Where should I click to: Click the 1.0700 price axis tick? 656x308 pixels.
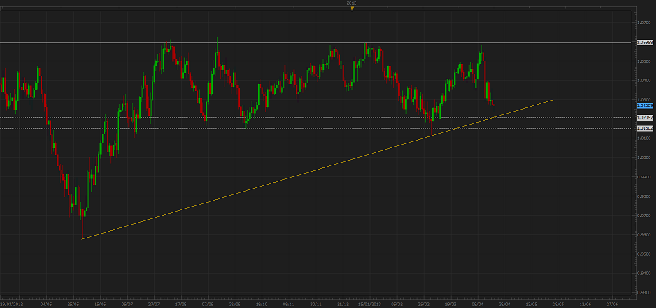pos(644,22)
